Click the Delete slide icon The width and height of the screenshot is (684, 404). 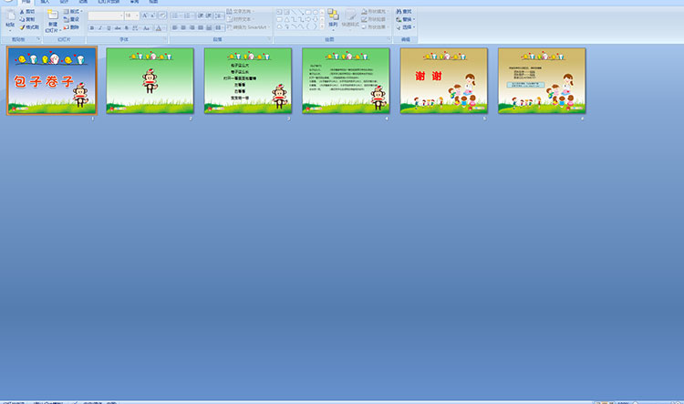tap(71, 27)
